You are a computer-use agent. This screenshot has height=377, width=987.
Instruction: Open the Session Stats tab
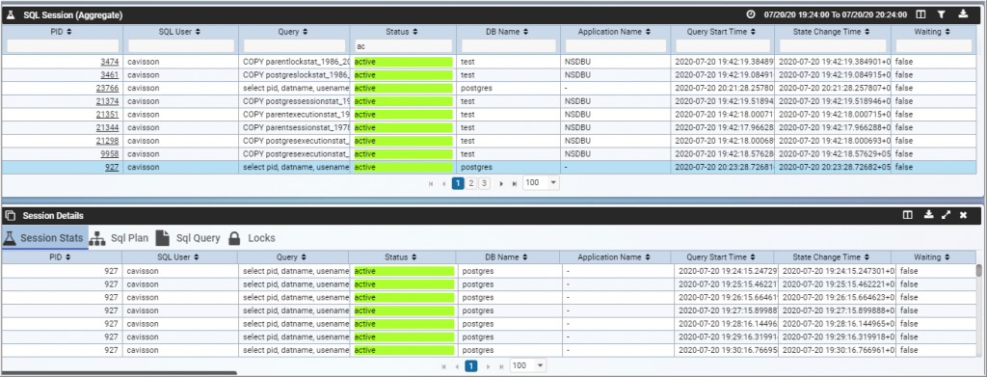point(44,238)
